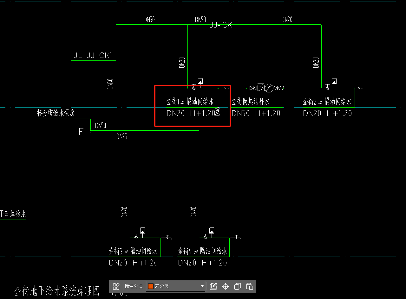Click the DN25 pipe size label
The image size is (406, 299).
pyautogui.click(x=122, y=137)
